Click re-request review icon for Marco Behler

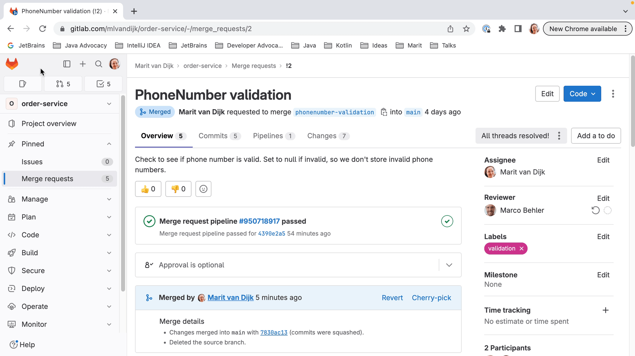click(x=595, y=210)
